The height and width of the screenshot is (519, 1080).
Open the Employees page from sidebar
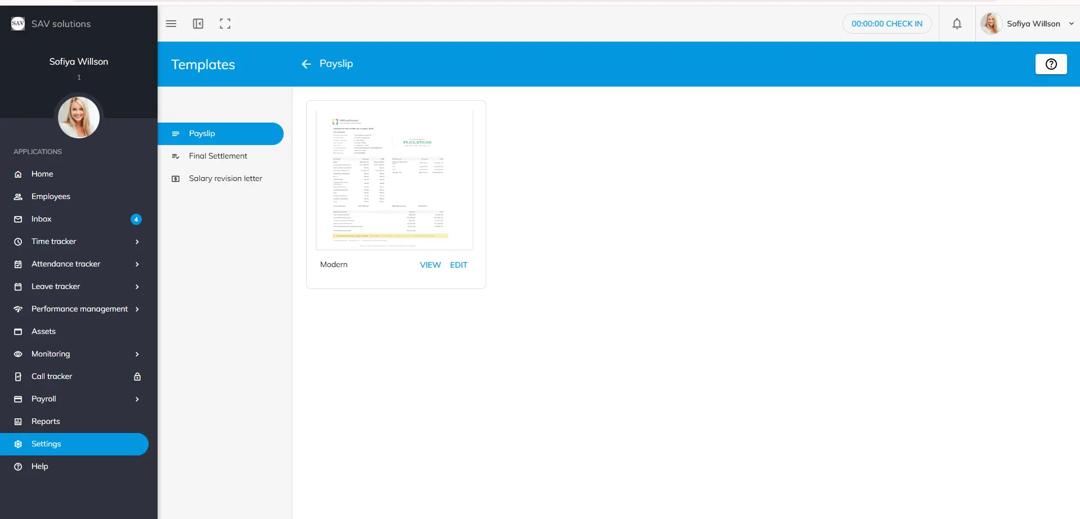(51, 197)
